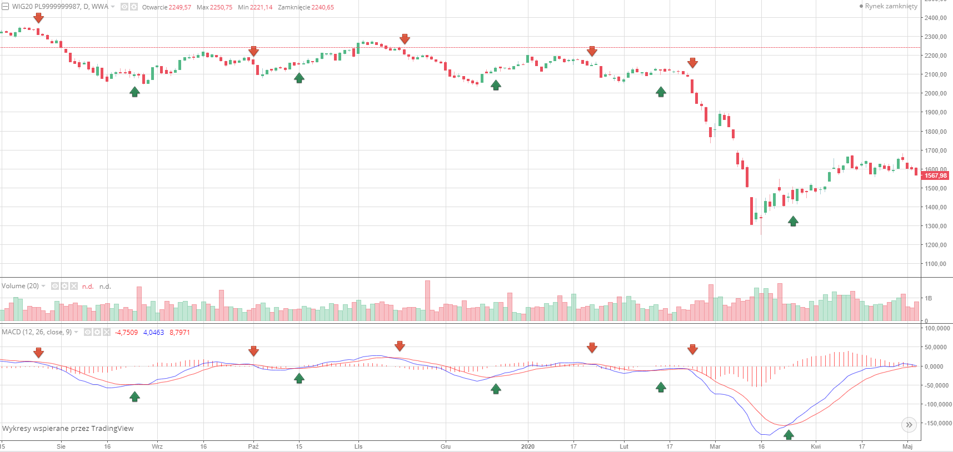Click the 'Wrz' month on time axis
953x452 pixels.
pyautogui.click(x=157, y=446)
